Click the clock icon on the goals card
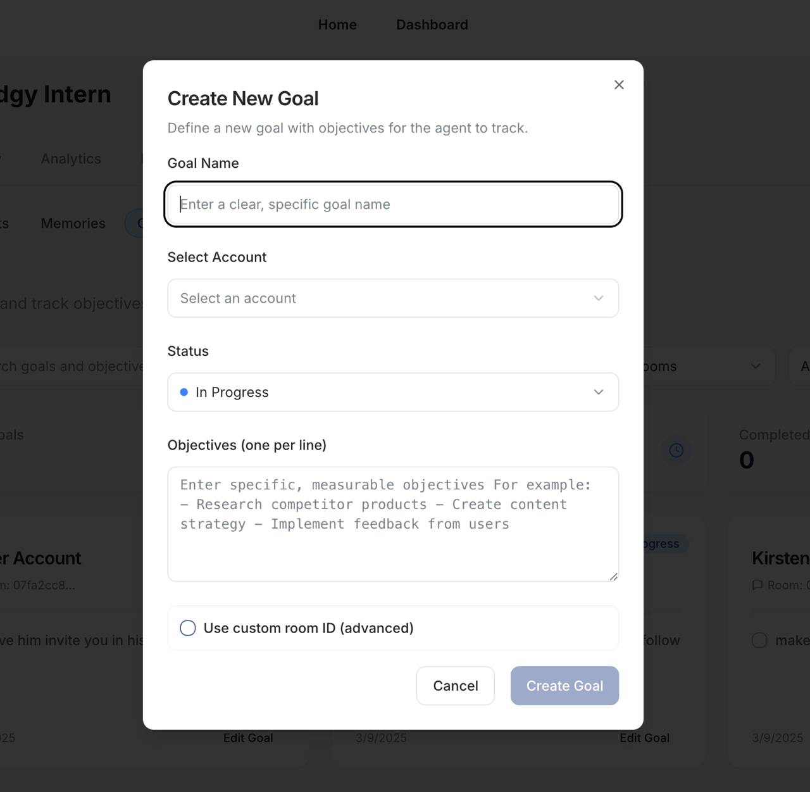Viewport: 810px width, 792px height. pos(676,450)
